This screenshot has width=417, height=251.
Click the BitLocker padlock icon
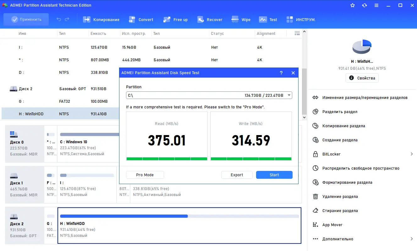tap(315, 154)
